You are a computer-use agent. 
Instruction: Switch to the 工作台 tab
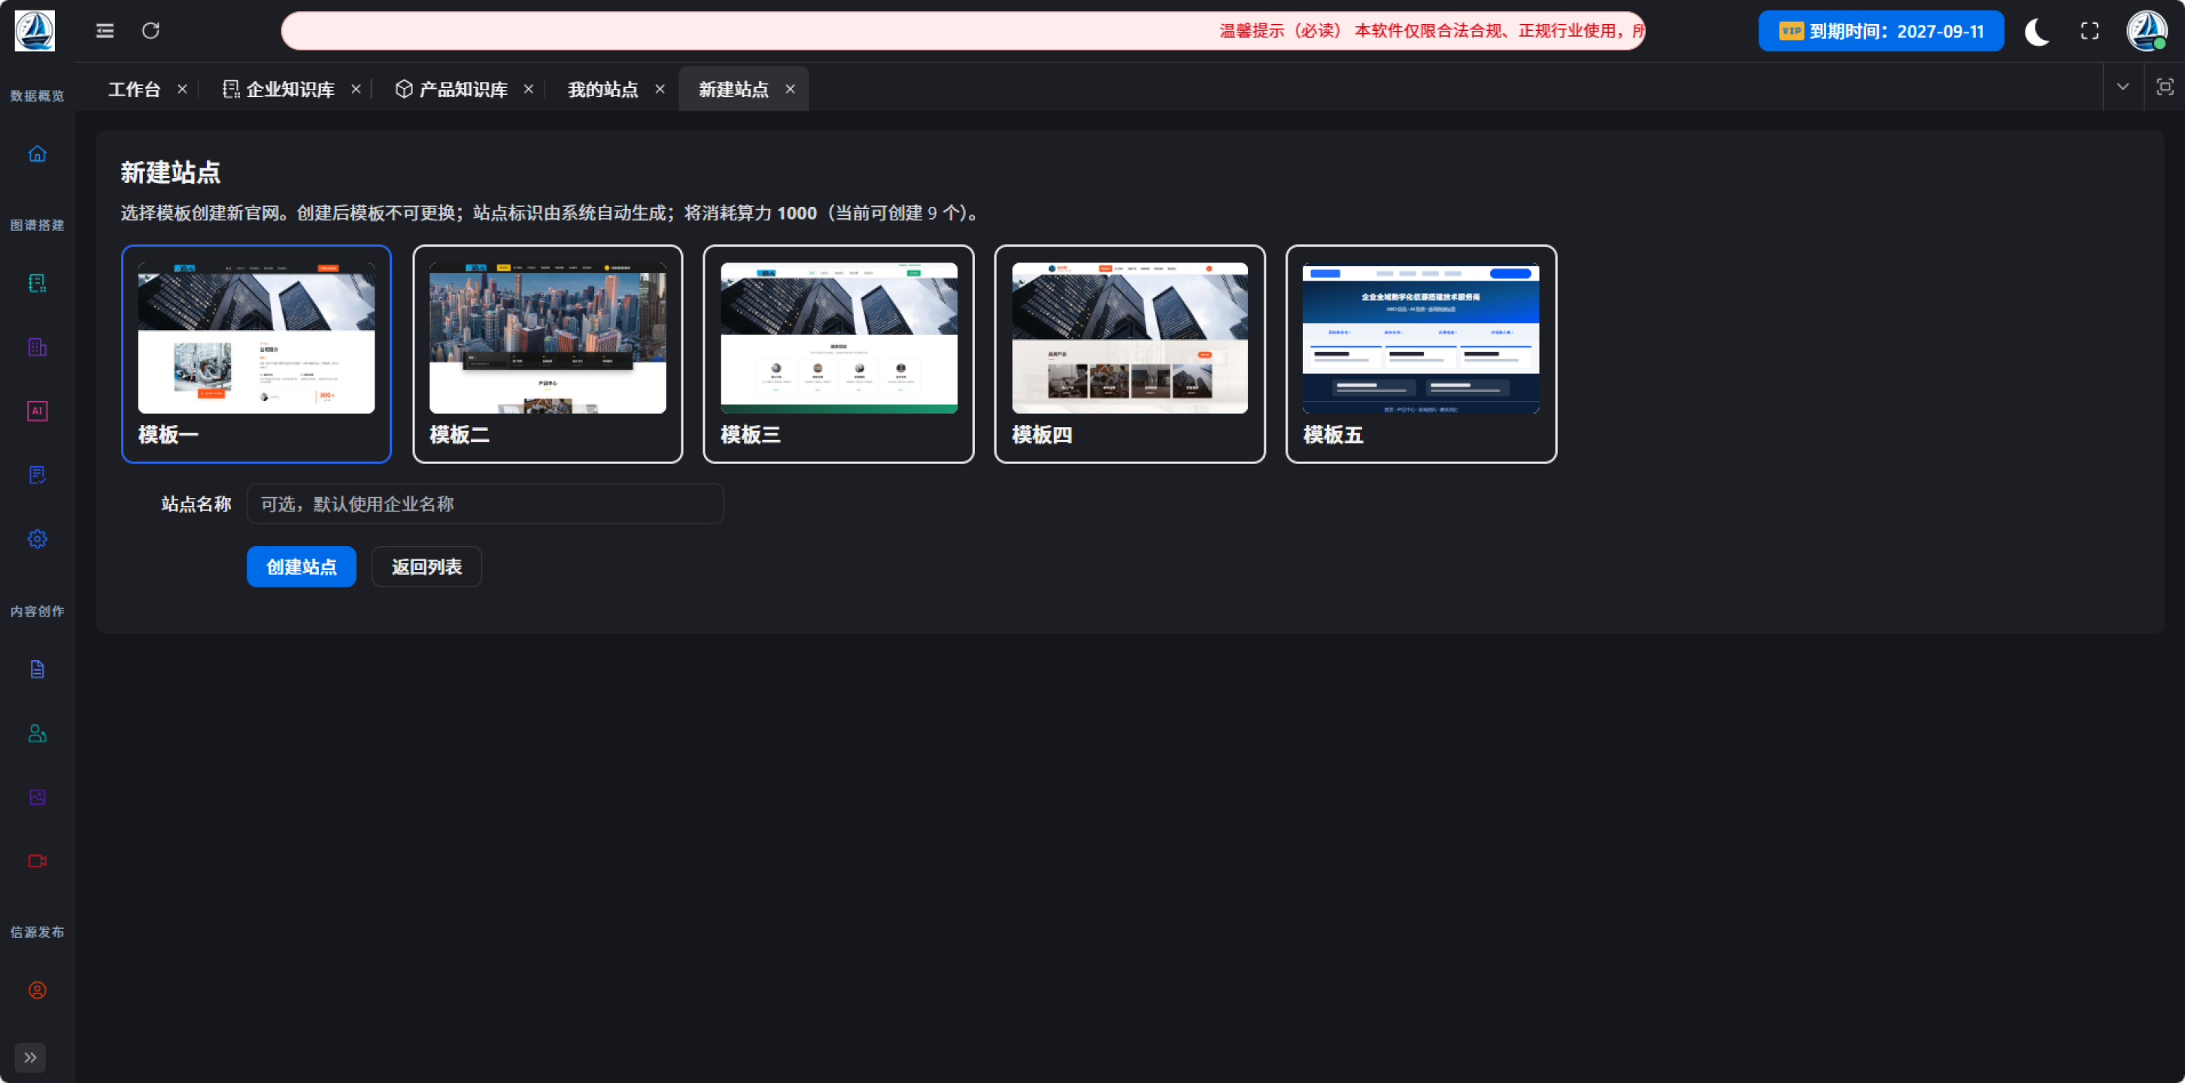[134, 89]
